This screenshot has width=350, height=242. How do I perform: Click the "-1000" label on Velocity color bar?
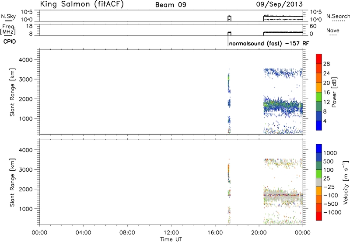click(x=332, y=212)
